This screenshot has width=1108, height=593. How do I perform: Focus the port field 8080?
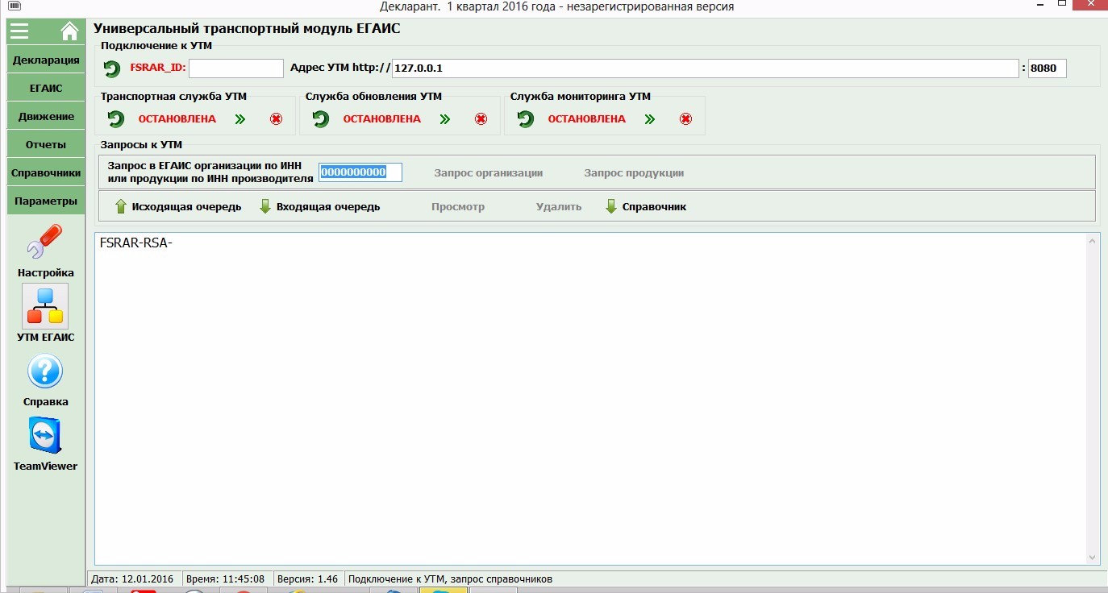click(1048, 68)
